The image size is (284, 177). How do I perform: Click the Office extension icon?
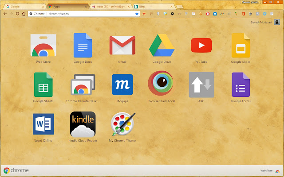point(243,14)
